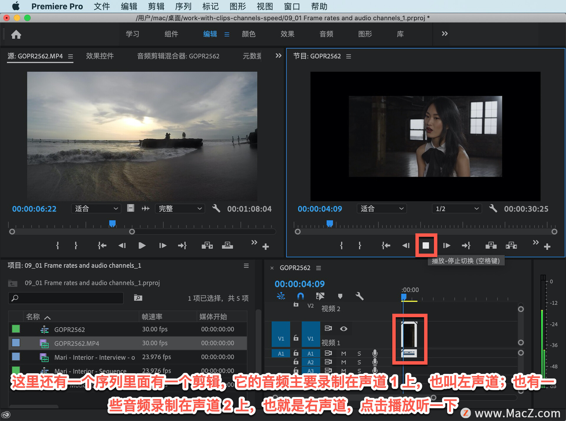Solo audio track A2 with S button
The height and width of the screenshot is (421, 566).
point(359,362)
